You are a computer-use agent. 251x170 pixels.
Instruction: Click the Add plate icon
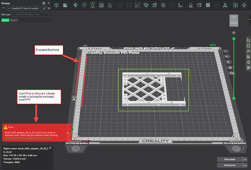pyautogui.click(x=65, y=5)
